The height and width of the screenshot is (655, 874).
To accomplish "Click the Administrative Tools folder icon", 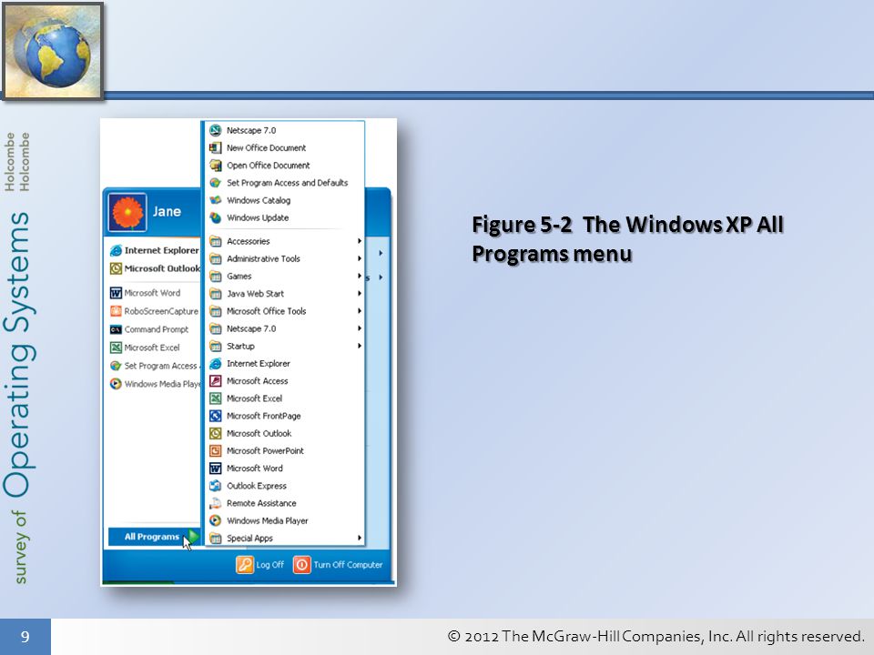I will (215, 258).
